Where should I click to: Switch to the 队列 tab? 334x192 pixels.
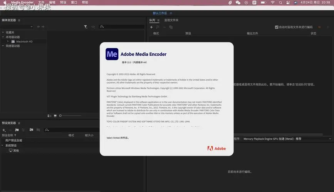click(152, 20)
